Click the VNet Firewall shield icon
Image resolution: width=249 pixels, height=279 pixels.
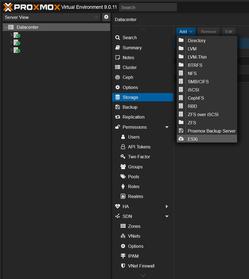123,266
